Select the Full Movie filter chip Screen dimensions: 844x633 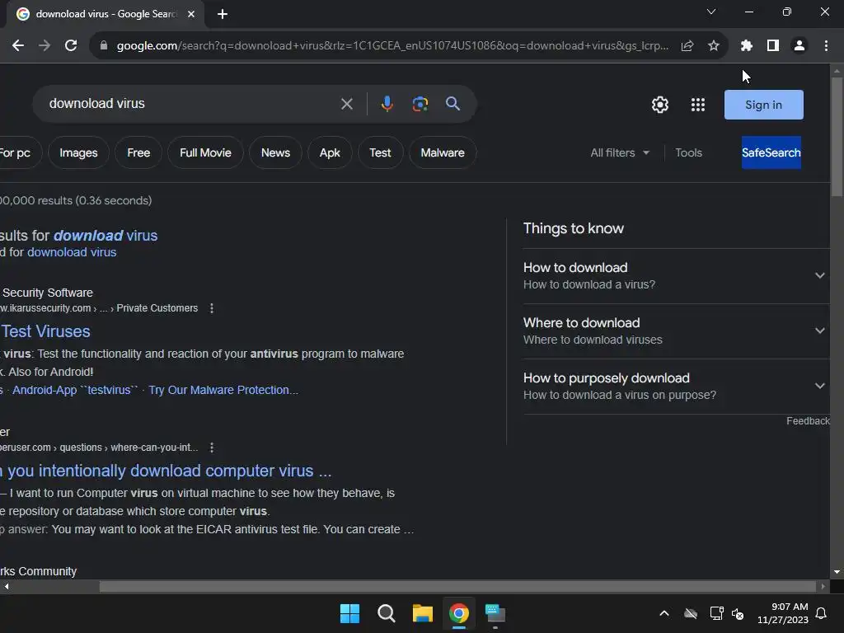pos(205,152)
